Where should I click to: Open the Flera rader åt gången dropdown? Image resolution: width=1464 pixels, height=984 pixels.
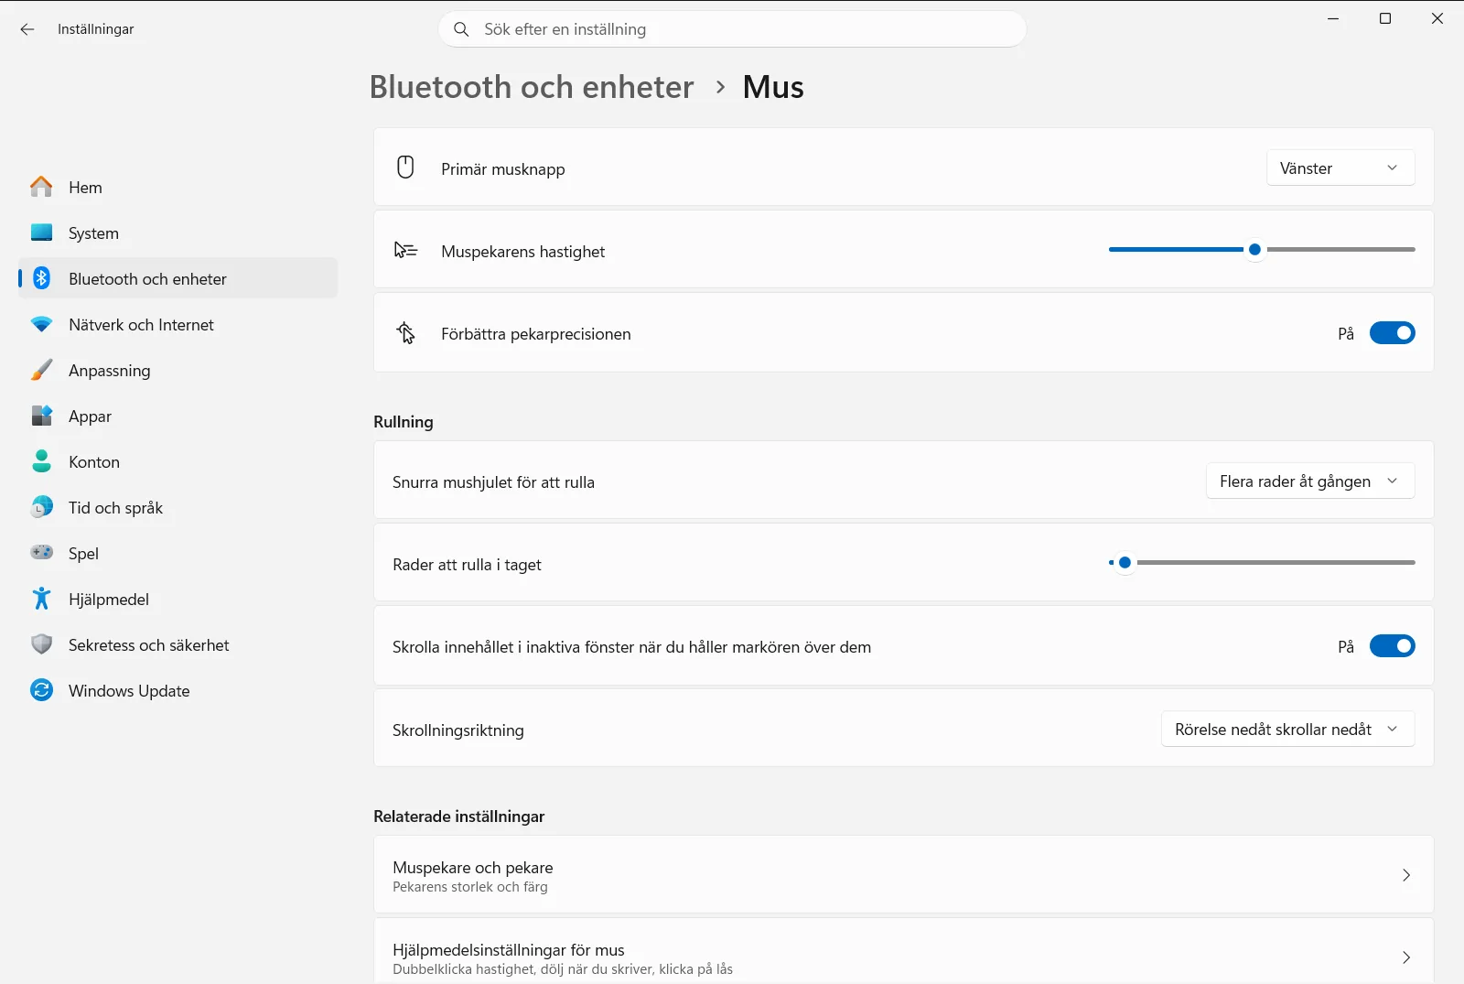coord(1310,481)
